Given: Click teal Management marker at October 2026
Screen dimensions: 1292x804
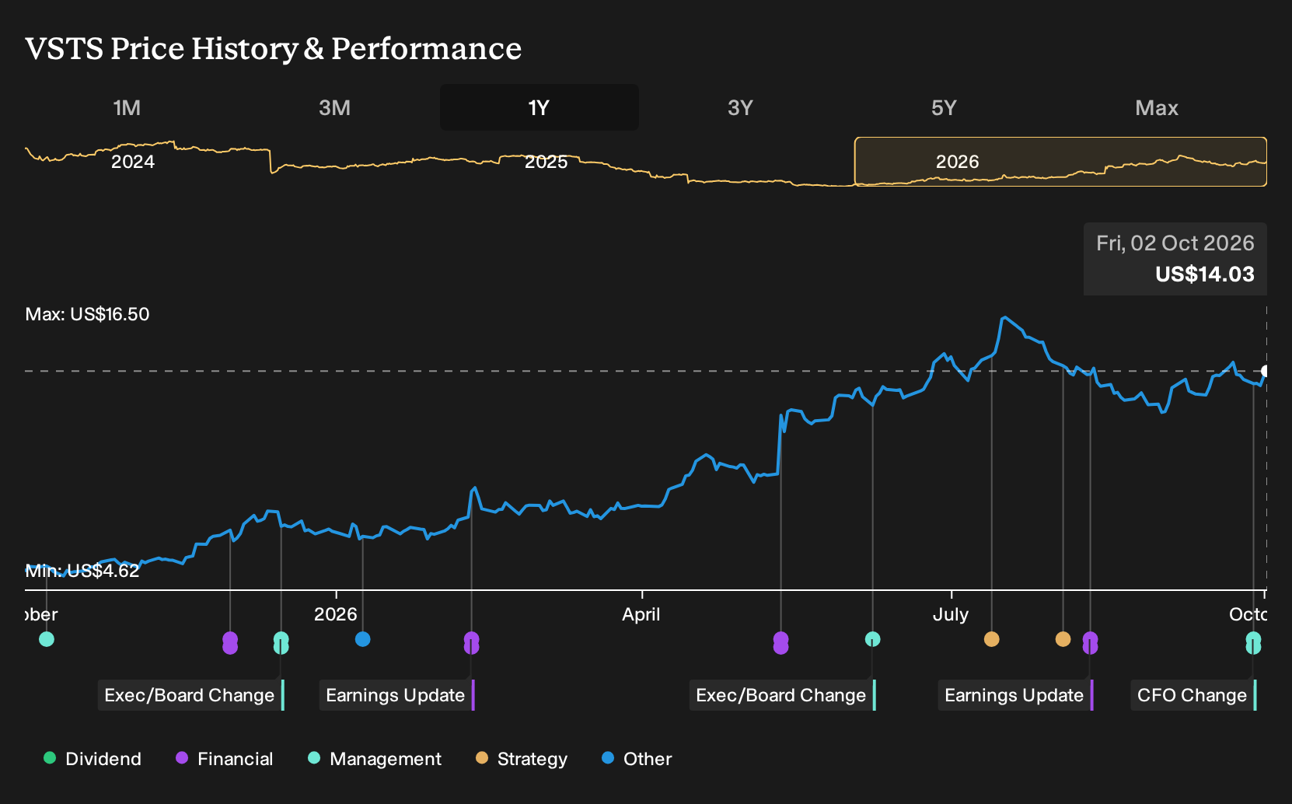Looking at the screenshot, I should [x=1253, y=643].
